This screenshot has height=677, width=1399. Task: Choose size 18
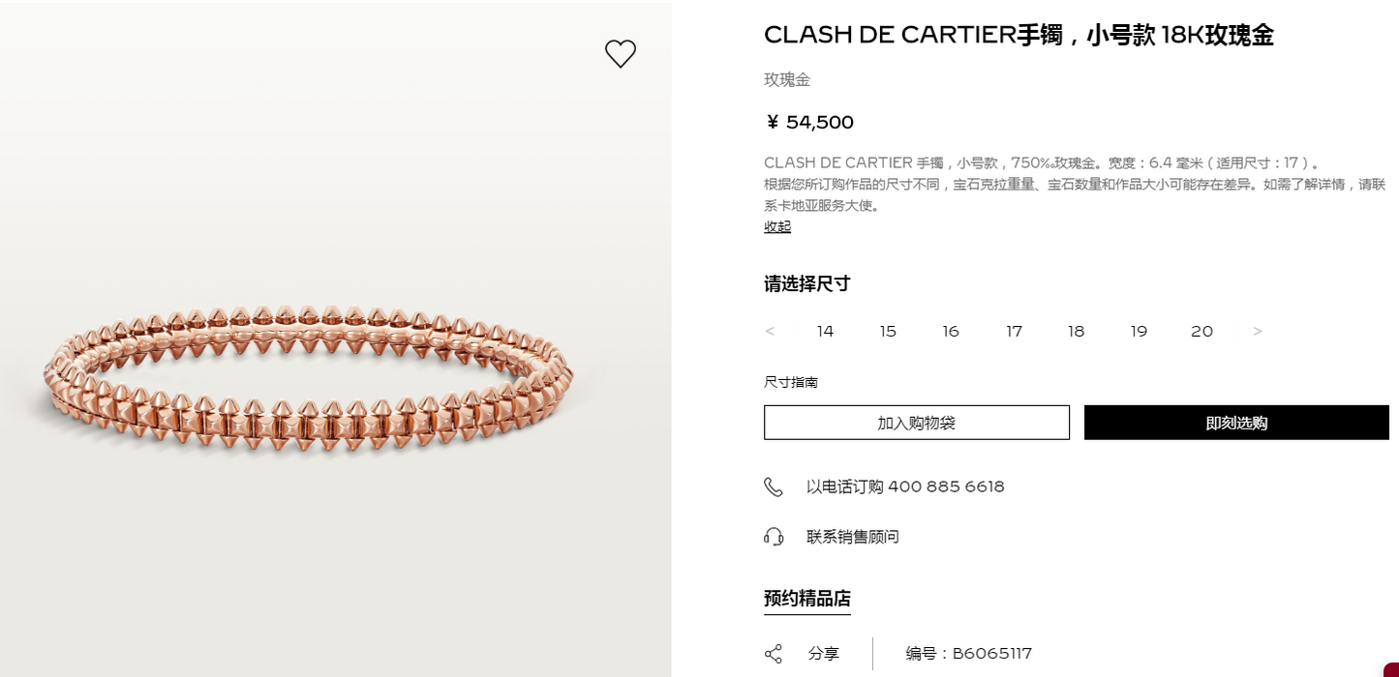(x=1076, y=331)
